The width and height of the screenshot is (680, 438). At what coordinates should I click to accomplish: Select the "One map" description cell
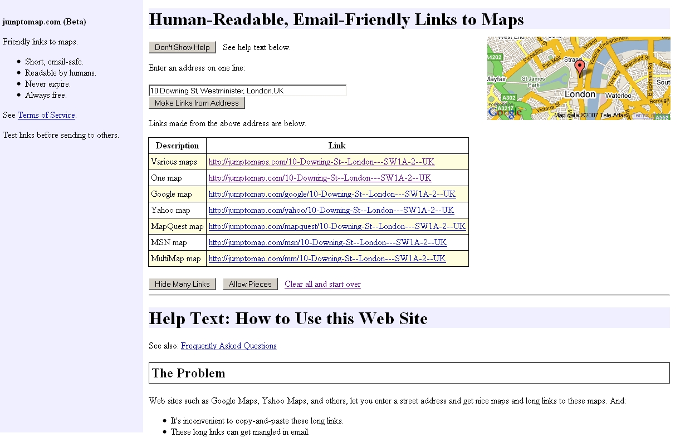(177, 178)
